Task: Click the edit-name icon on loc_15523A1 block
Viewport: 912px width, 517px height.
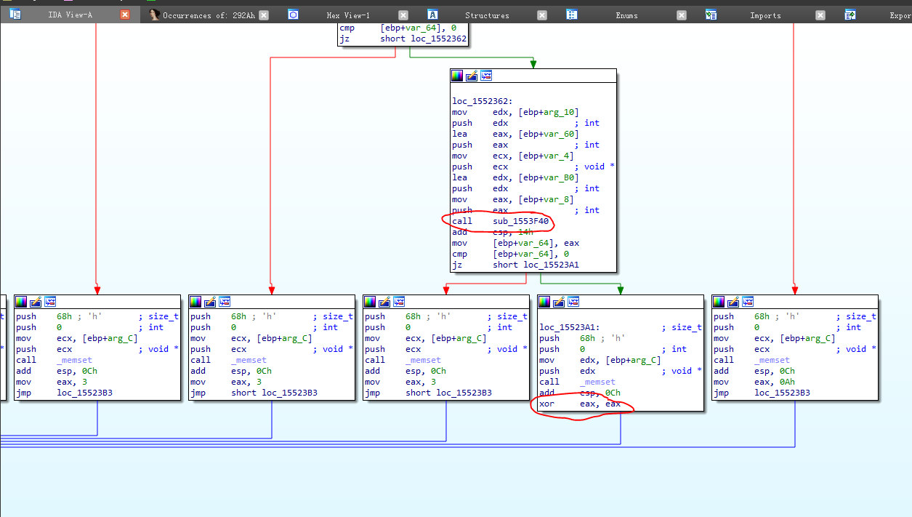Action: [x=559, y=302]
